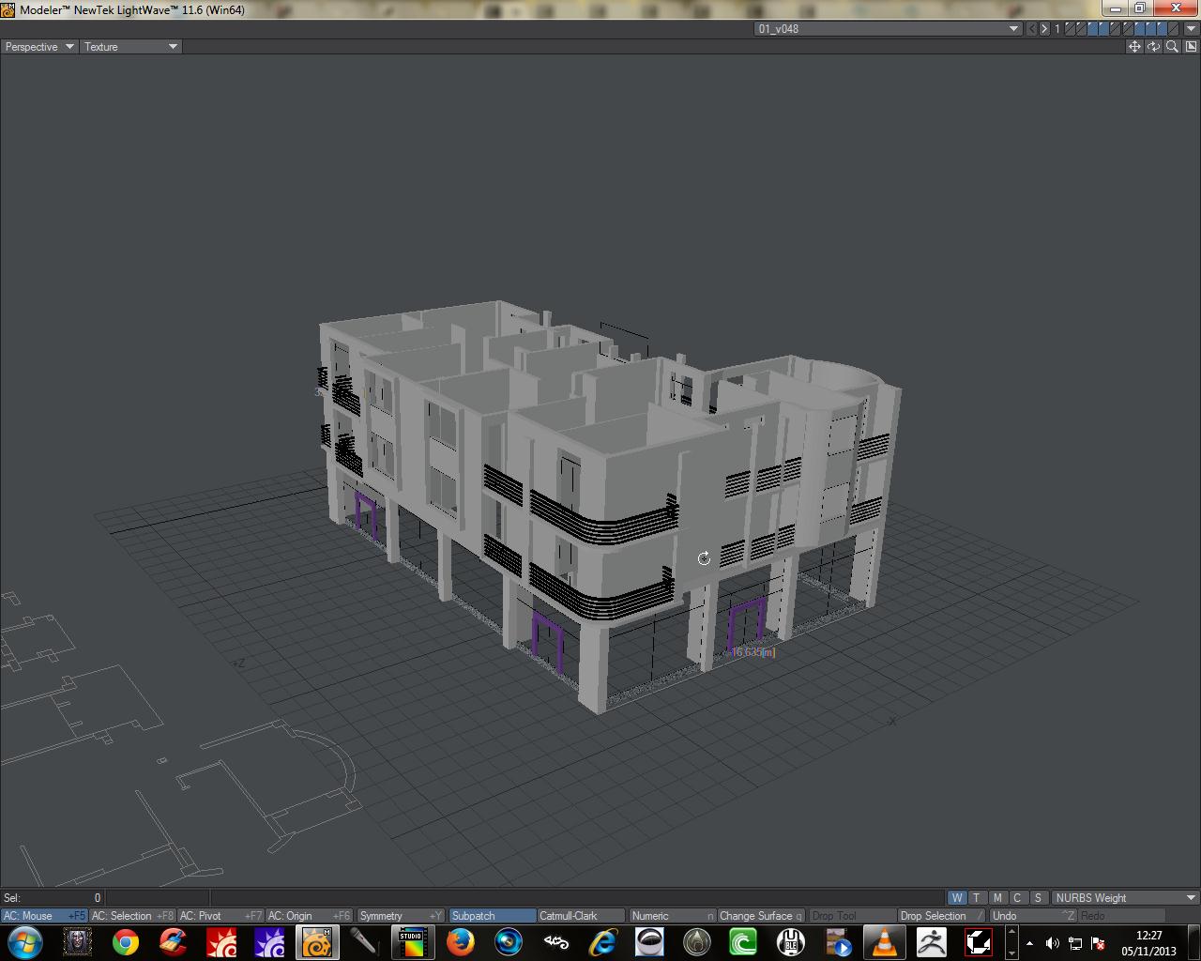Click the viewport pan (move) icon

[1134, 47]
